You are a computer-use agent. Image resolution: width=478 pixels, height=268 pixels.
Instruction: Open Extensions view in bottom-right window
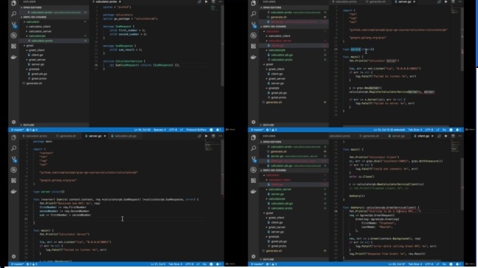click(x=254, y=180)
